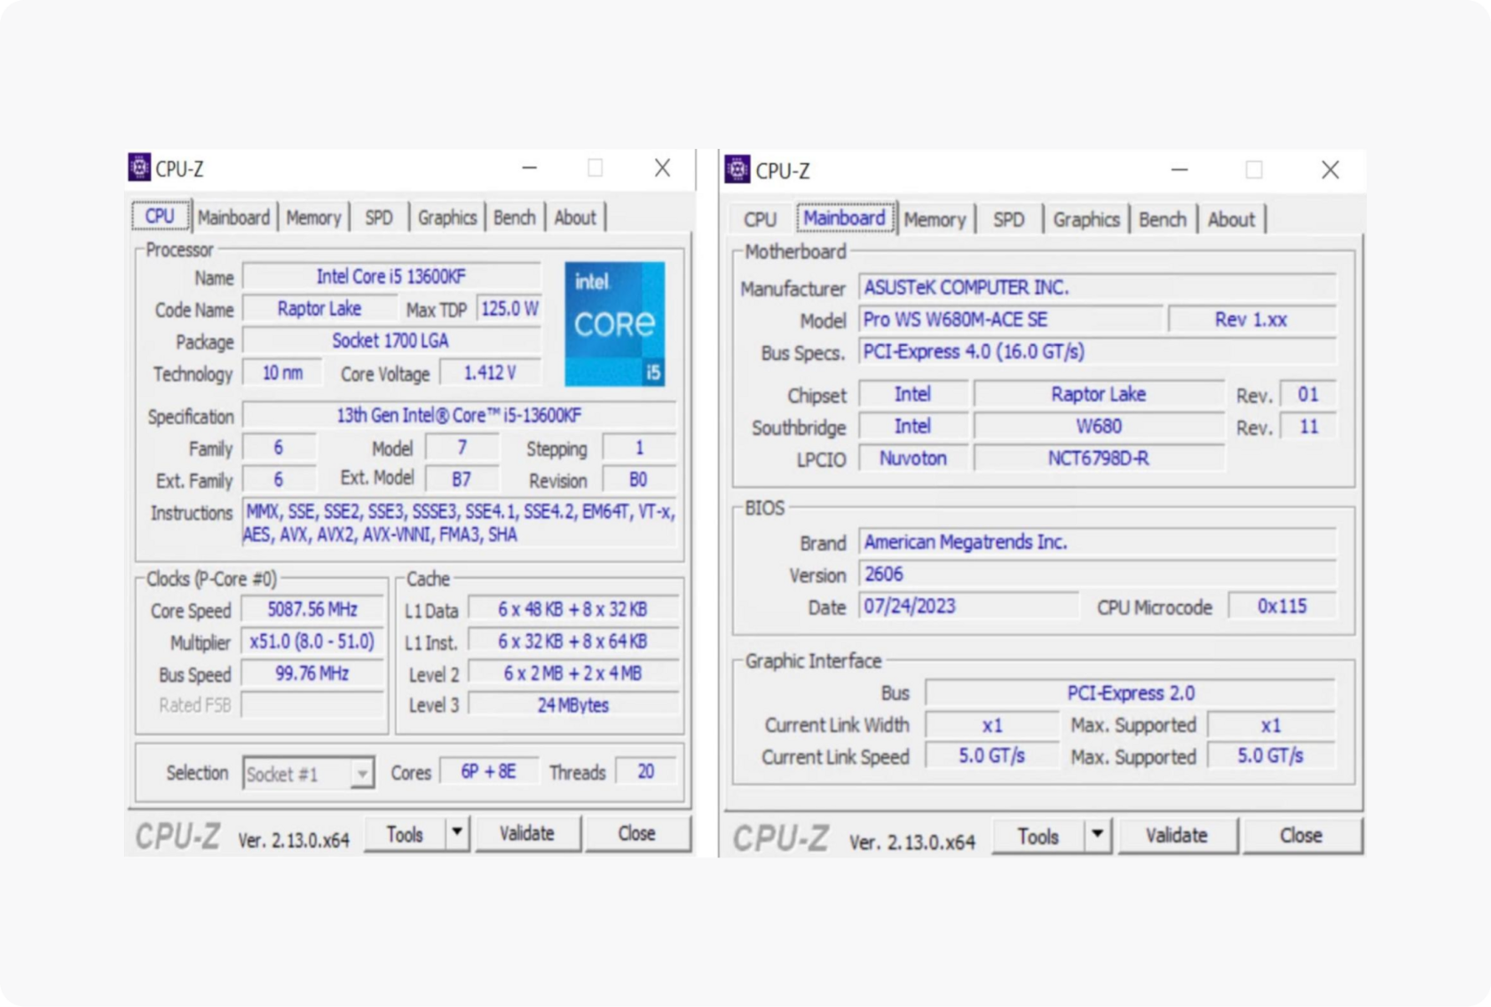Open the SPD tab in left window
The height and width of the screenshot is (1007, 1491).
(379, 217)
